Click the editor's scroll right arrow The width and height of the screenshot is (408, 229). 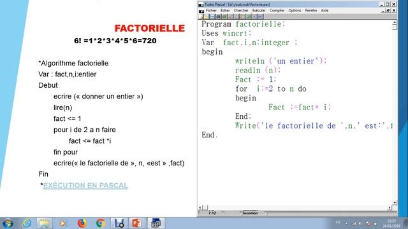[x=390, y=207]
